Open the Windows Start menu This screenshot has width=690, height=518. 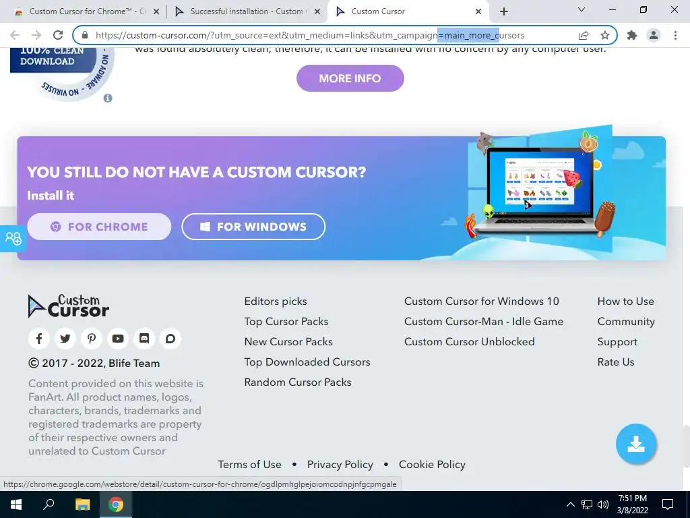point(16,505)
